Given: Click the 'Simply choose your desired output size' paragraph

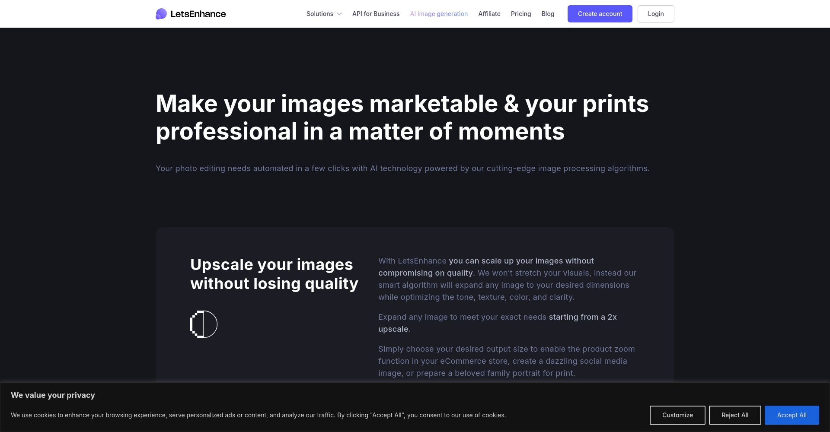Looking at the screenshot, I should [507, 361].
